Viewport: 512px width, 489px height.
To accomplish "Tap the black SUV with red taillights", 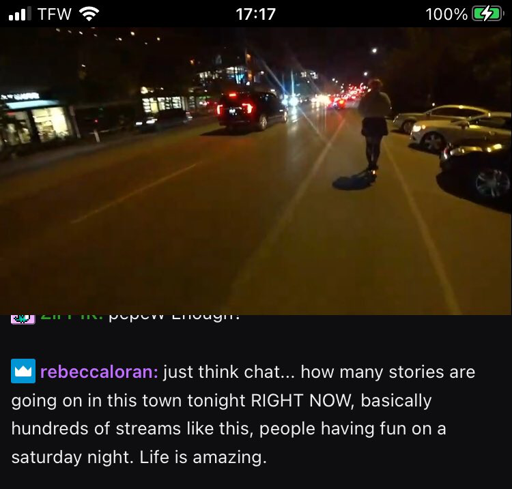I will click(x=253, y=111).
